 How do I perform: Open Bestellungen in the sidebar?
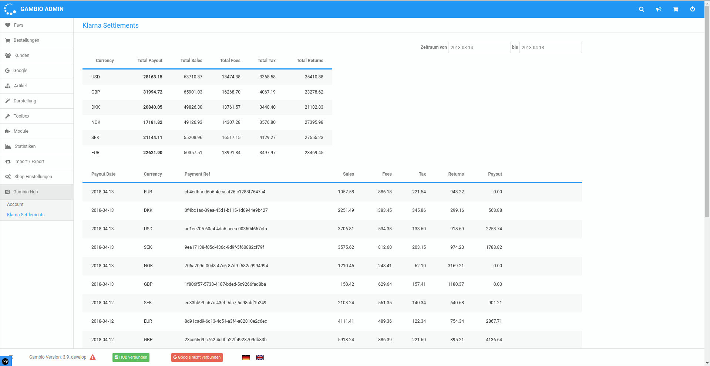pos(26,40)
